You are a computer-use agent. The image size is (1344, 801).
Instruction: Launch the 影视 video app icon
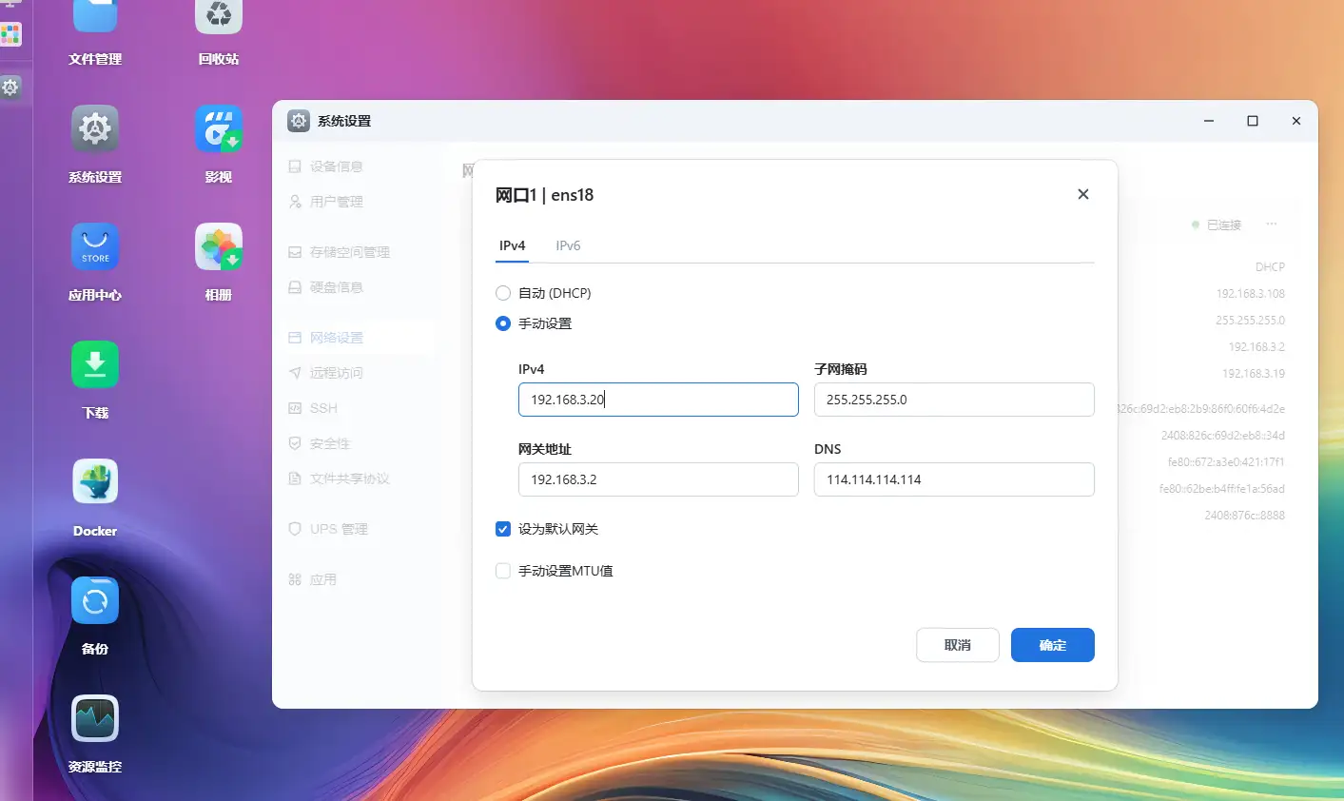[219, 129]
